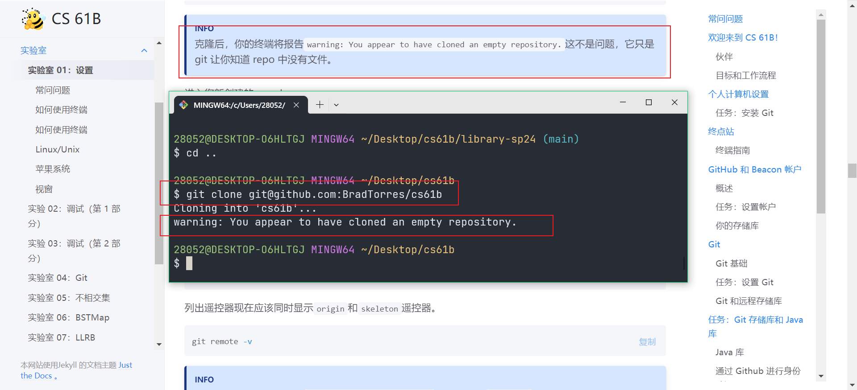The image size is (857, 390).
Task: Jump to 你的存储库 section
Action: (x=737, y=226)
